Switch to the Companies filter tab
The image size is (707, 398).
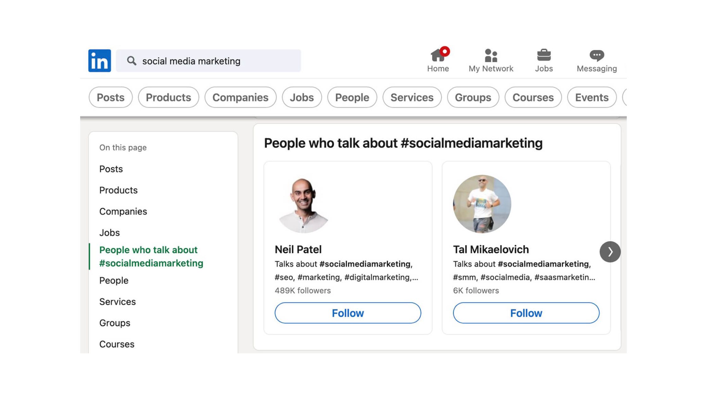click(x=241, y=98)
